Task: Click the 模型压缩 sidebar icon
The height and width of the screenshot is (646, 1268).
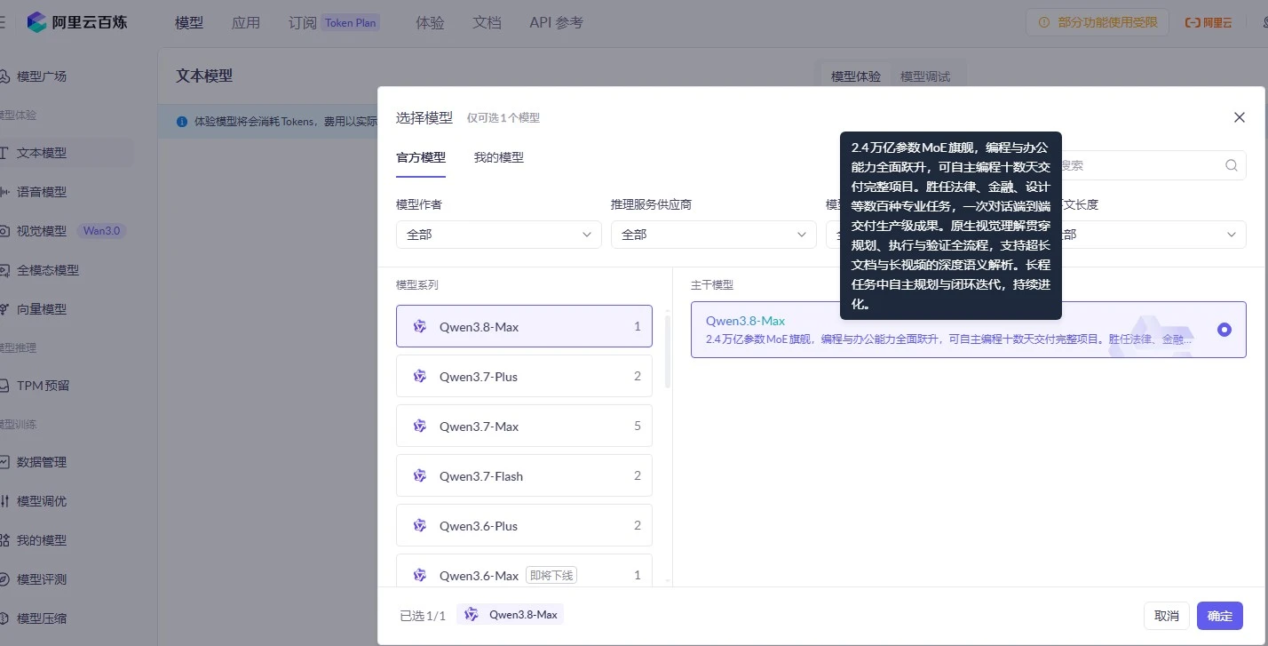Action: coord(4,618)
